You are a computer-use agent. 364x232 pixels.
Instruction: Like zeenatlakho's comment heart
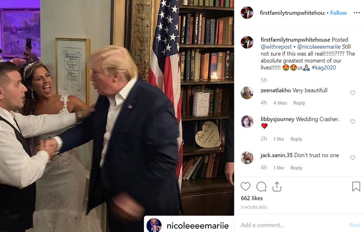(x=352, y=93)
